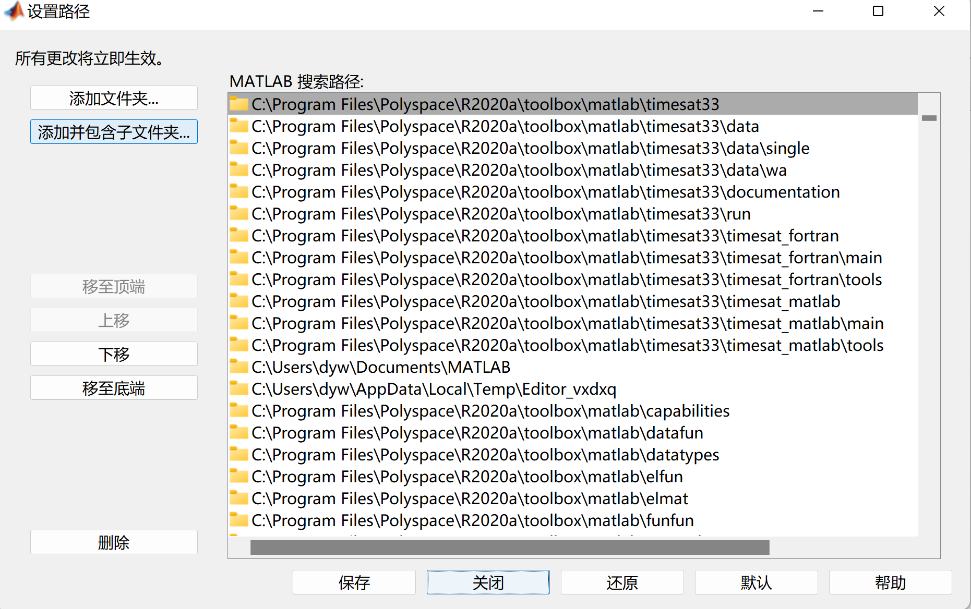Click folder icon beside matlab\funfun
Viewport: 971px width, 609px height.
[x=239, y=520]
